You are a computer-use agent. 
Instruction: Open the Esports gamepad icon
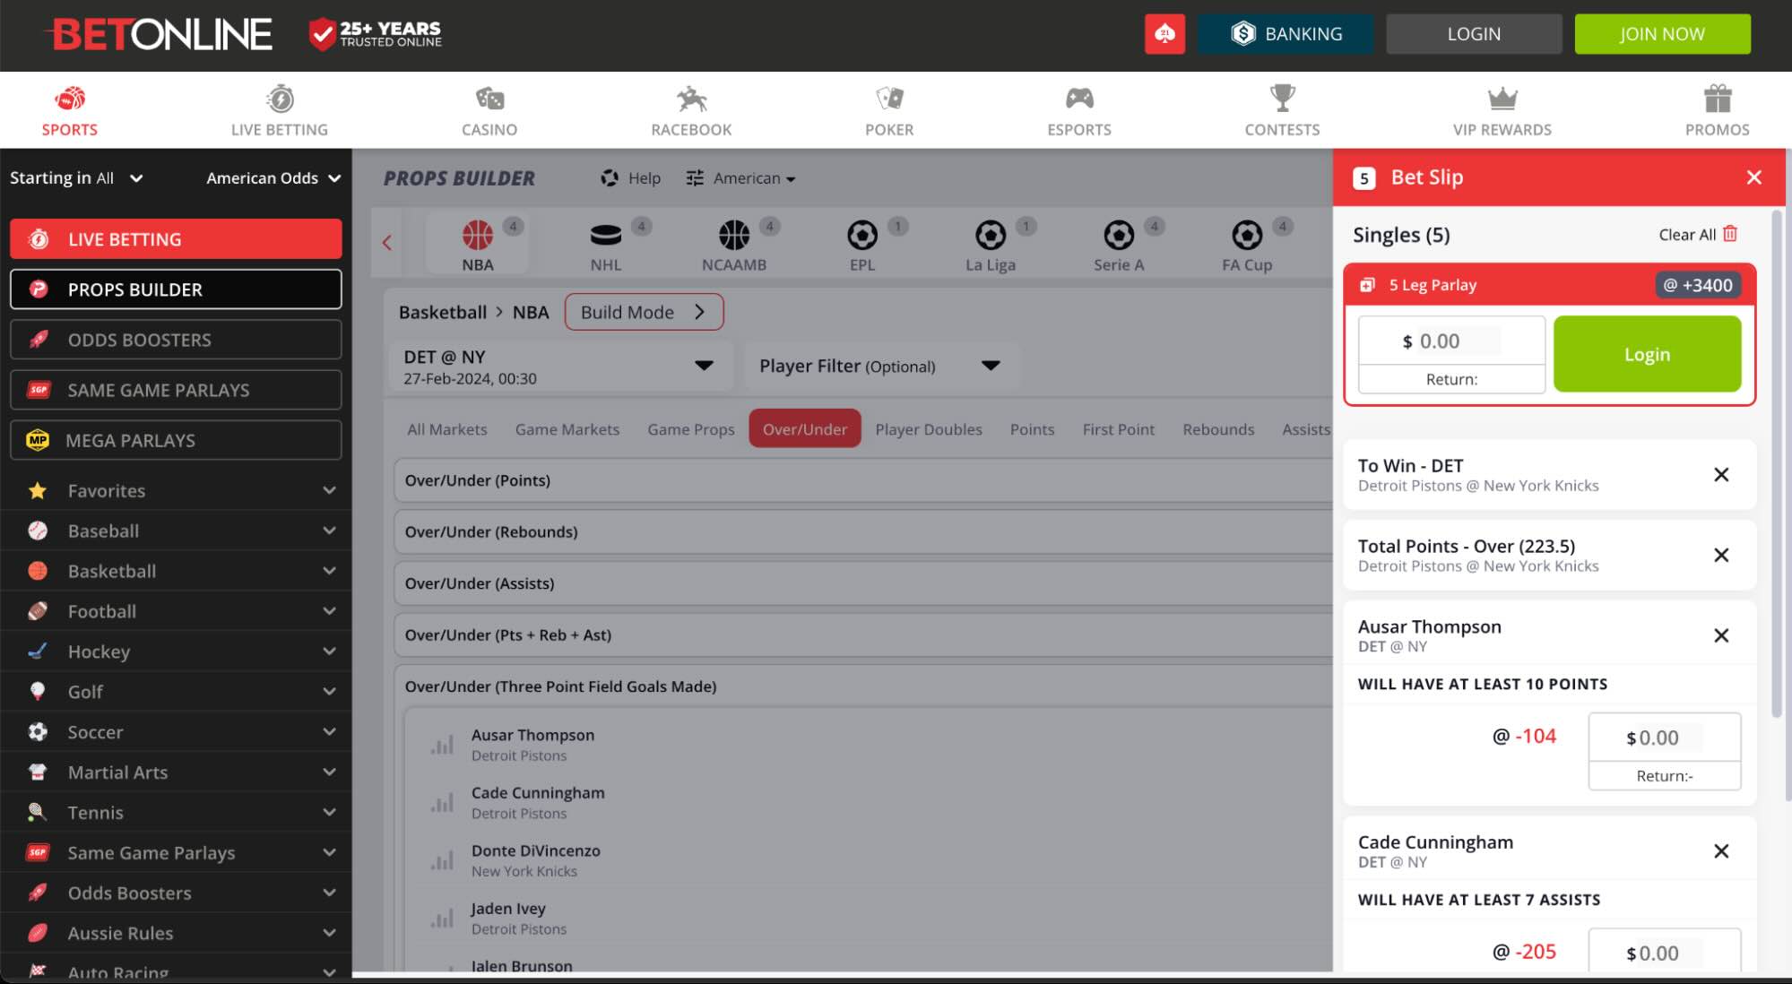point(1079,98)
